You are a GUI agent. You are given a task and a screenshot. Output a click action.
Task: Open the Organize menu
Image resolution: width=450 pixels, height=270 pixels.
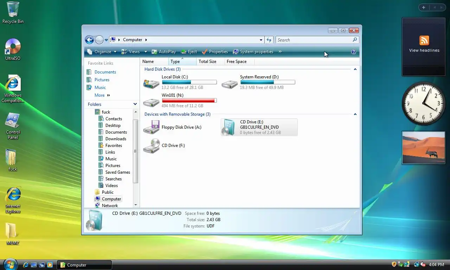(x=102, y=52)
